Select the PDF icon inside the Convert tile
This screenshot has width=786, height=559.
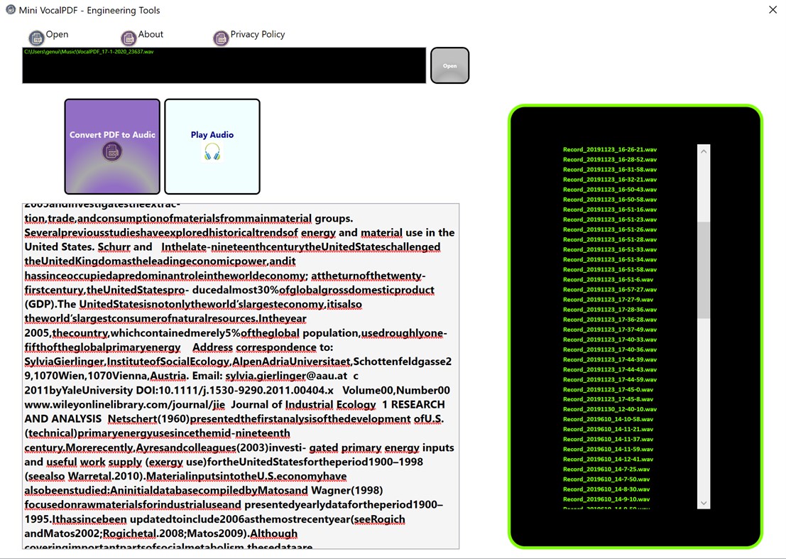[111, 151]
